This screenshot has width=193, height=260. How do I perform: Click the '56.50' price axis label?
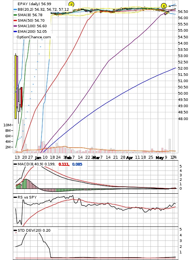(x=183, y=12)
